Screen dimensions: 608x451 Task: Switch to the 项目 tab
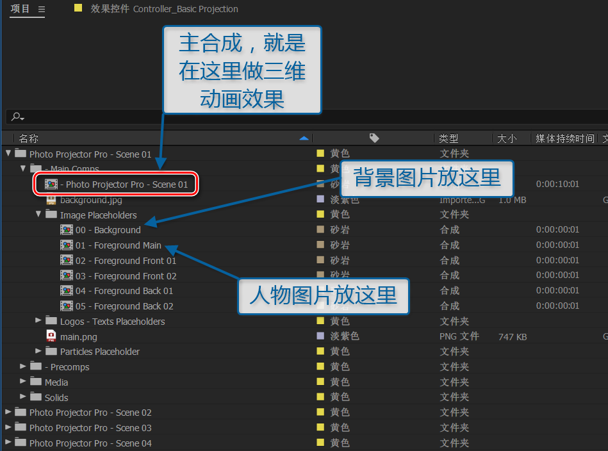(20, 8)
